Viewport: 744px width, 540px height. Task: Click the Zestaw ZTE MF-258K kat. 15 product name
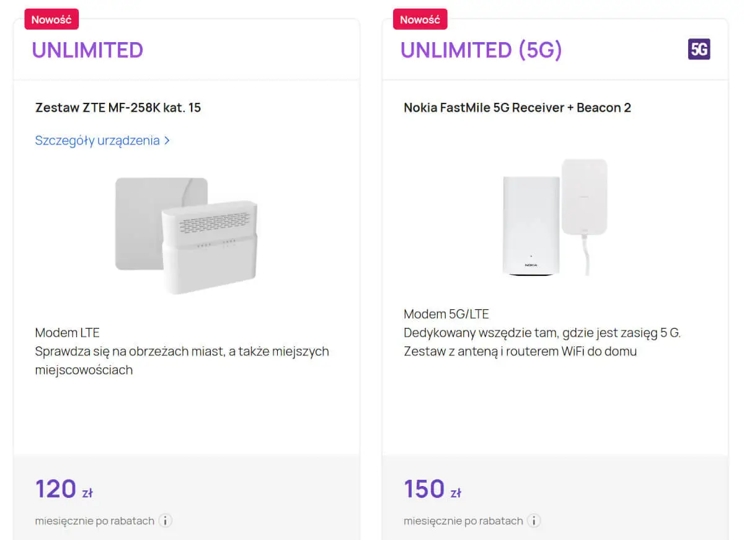point(118,107)
